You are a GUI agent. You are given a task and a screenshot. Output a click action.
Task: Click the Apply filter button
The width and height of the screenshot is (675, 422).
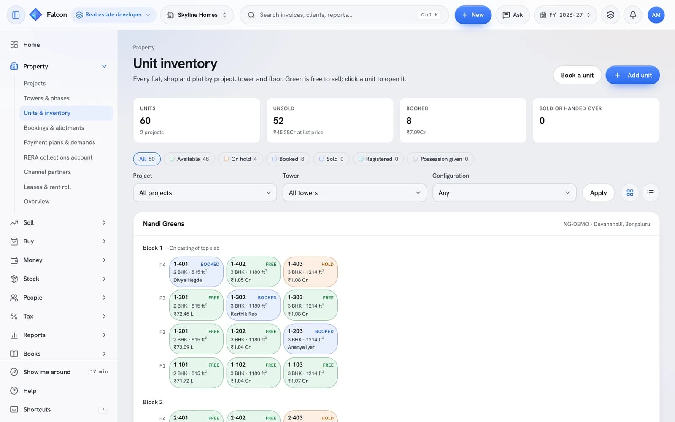pyautogui.click(x=598, y=193)
